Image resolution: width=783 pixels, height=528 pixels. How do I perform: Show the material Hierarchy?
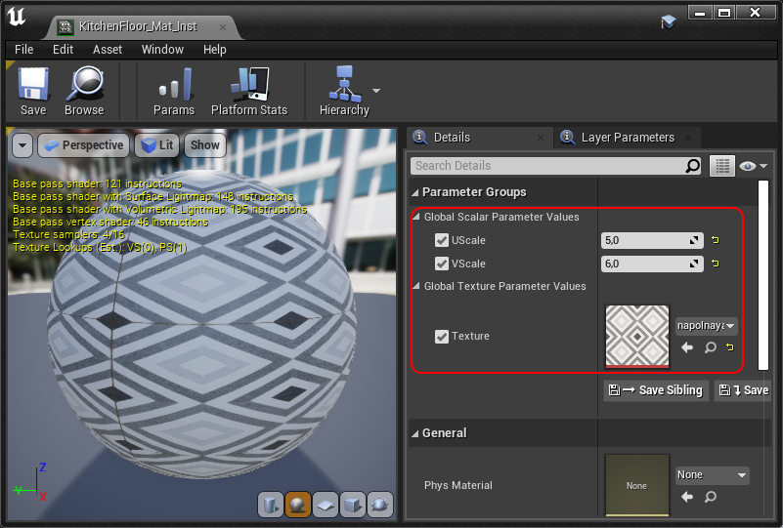(x=343, y=91)
